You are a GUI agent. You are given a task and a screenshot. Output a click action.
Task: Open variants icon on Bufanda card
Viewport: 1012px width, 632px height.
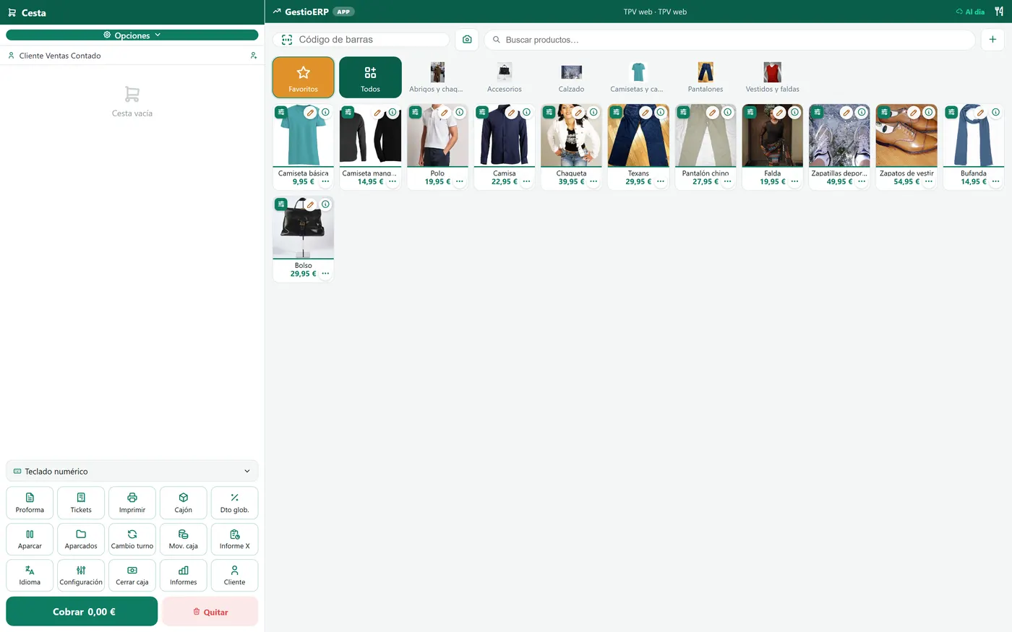coord(951,112)
